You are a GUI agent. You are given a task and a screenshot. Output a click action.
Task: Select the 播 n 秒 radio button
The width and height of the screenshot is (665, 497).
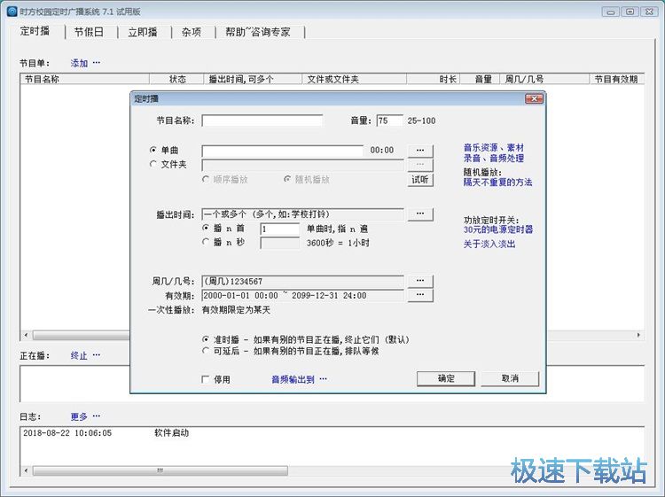point(206,242)
